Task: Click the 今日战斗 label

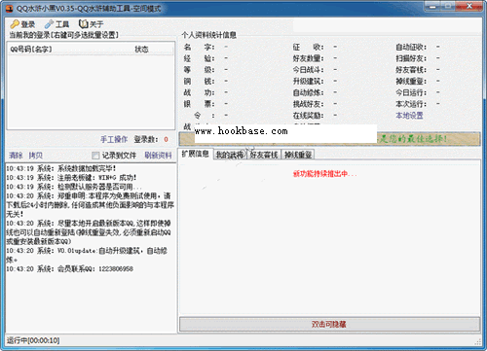Action: coord(309,70)
